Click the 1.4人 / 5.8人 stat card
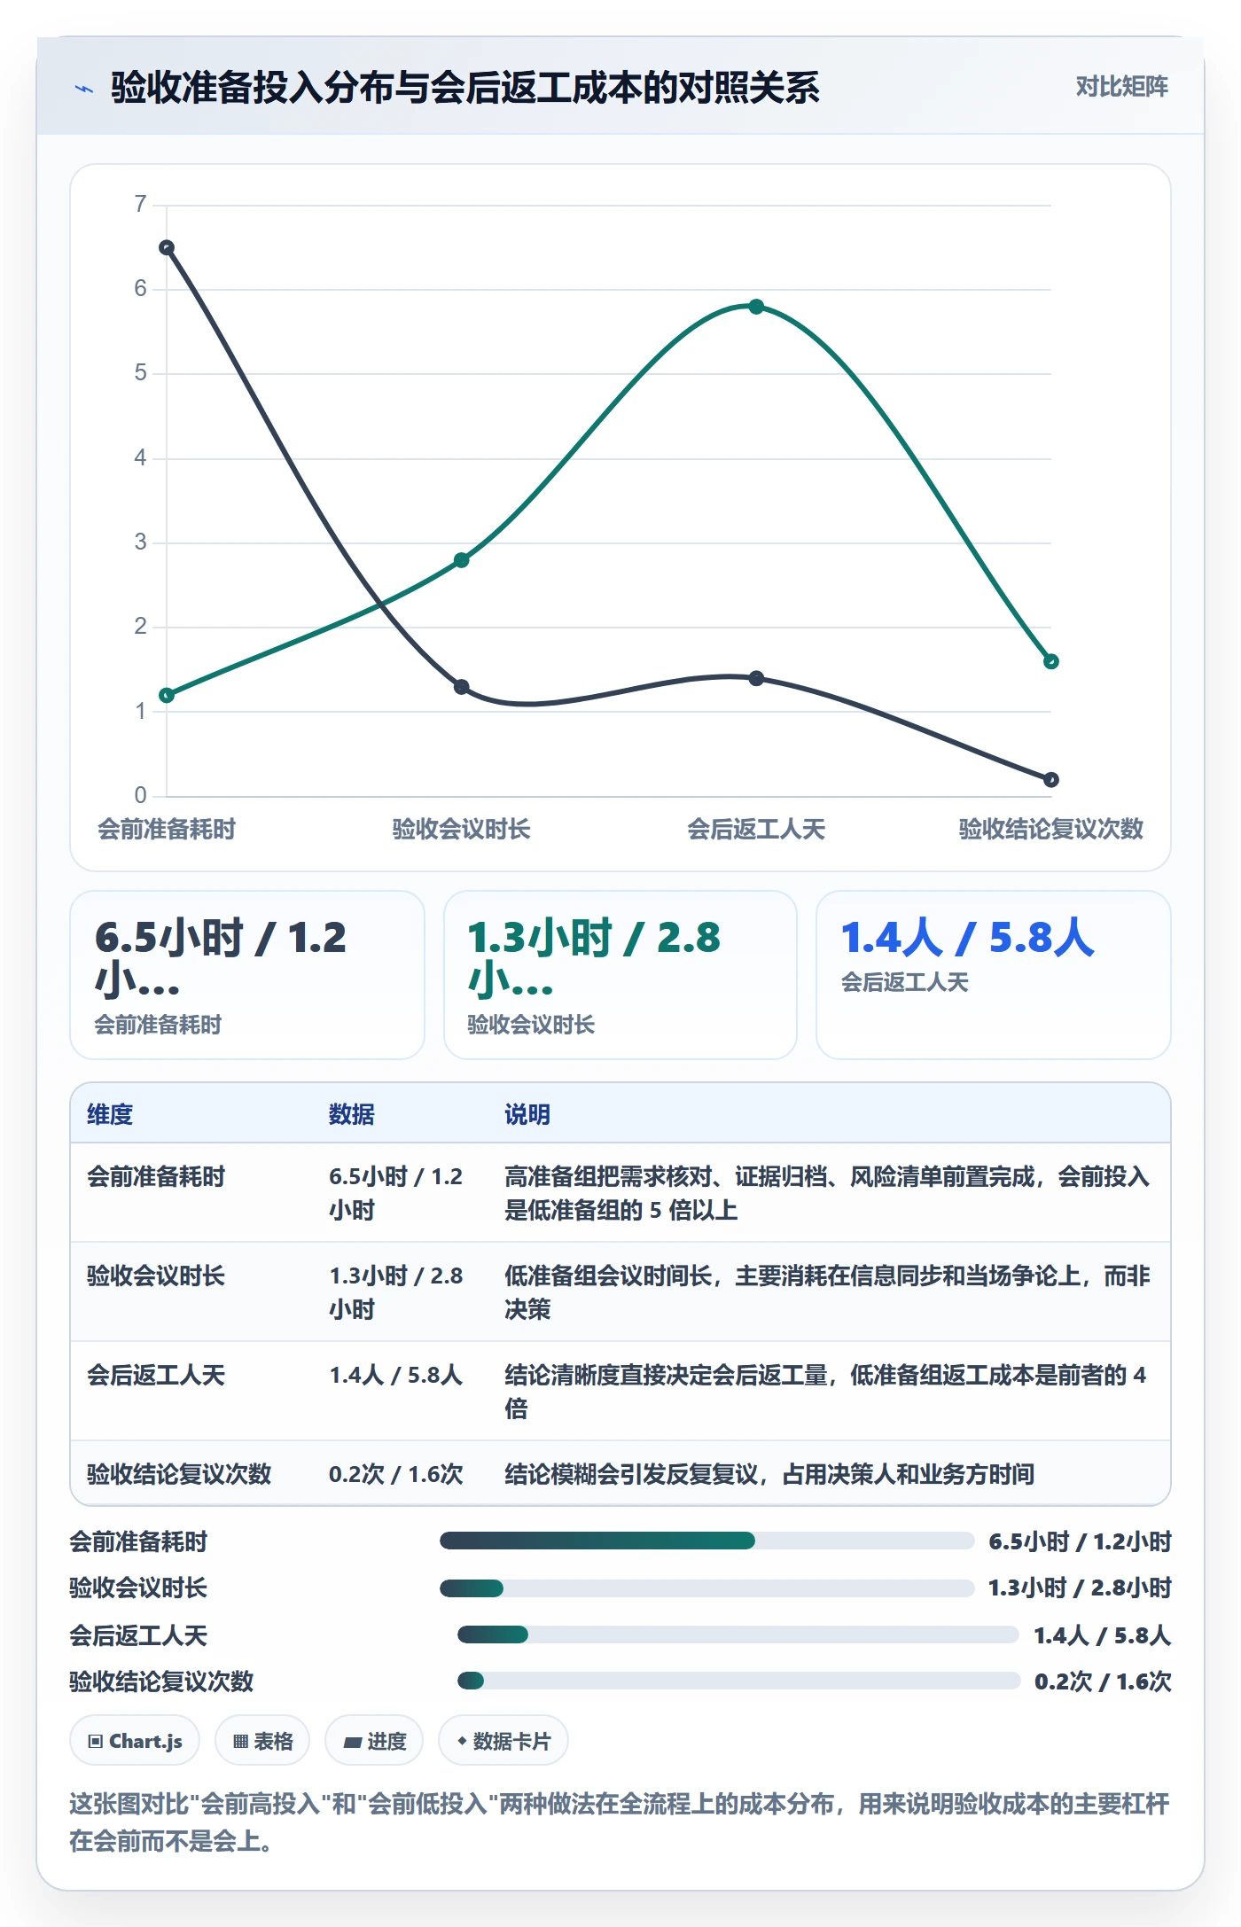1241x1927 pixels. point(994,975)
